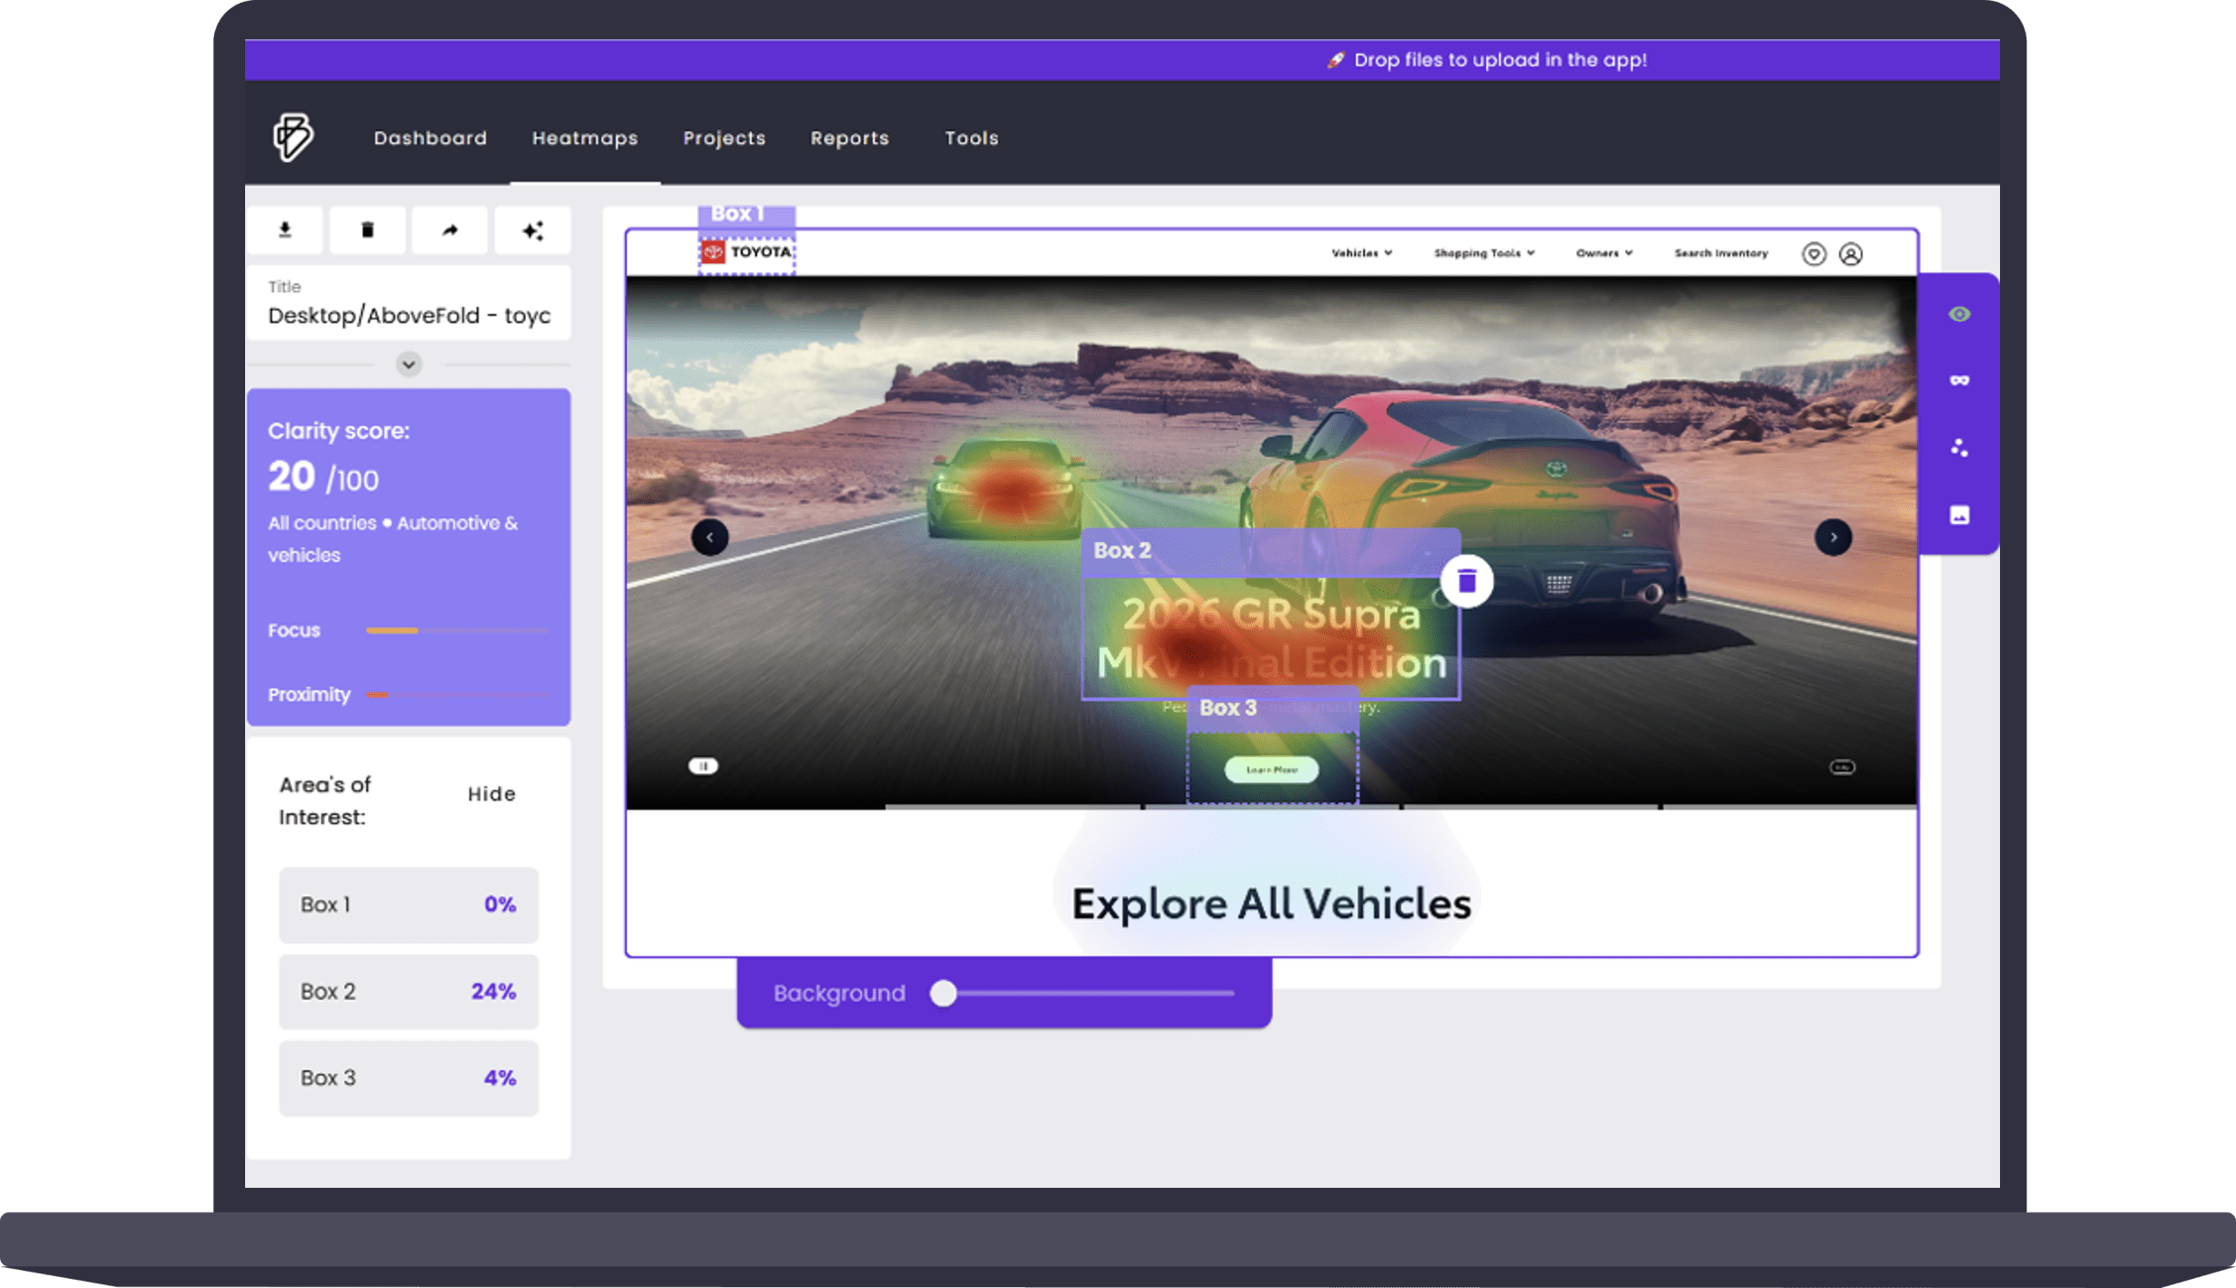
Task: Select the glasses gaze view icon
Action: pyautogui.click(x=1959, y=381)
